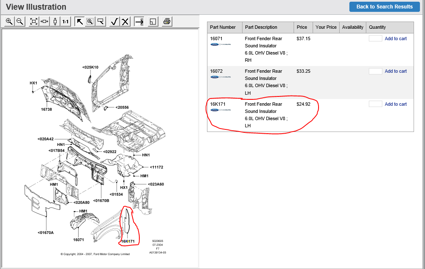The height and width of the screenshot is (269, 425).
Task: Click the <020A42 callout label
Action: [46, 139]
